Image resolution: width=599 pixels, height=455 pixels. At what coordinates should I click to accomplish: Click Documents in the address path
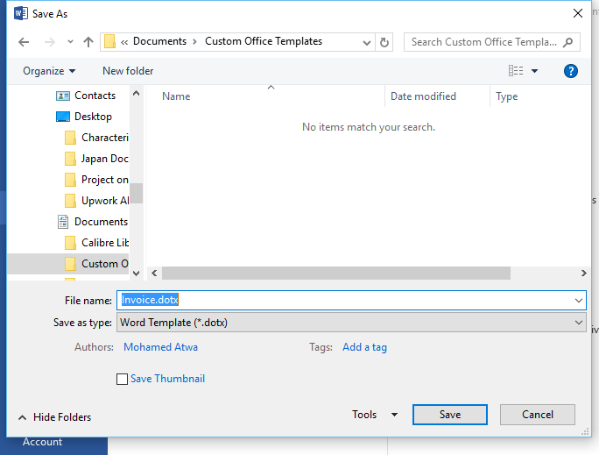pyautogui.click(x=159, y=41)
